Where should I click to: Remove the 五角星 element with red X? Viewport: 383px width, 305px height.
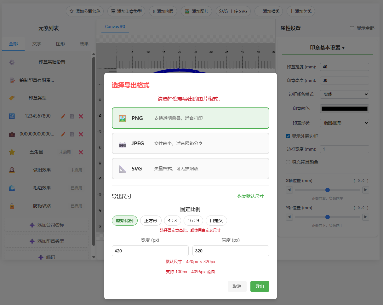[x=81, y=152]
